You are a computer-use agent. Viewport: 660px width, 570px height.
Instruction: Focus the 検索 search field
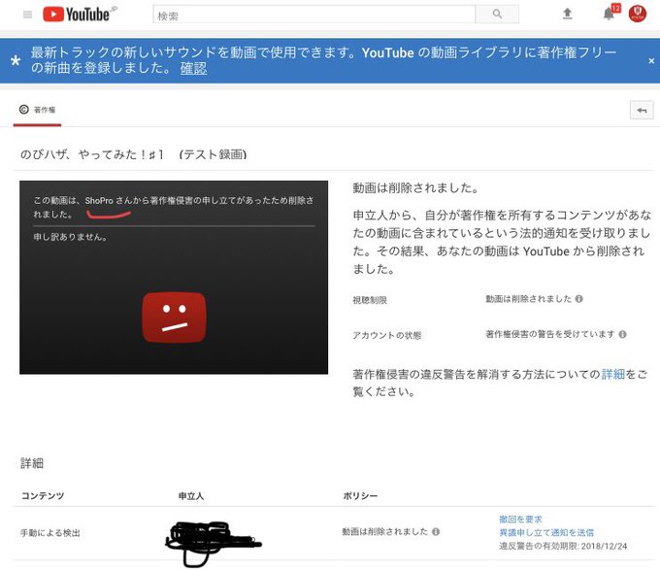pos(314,15)
